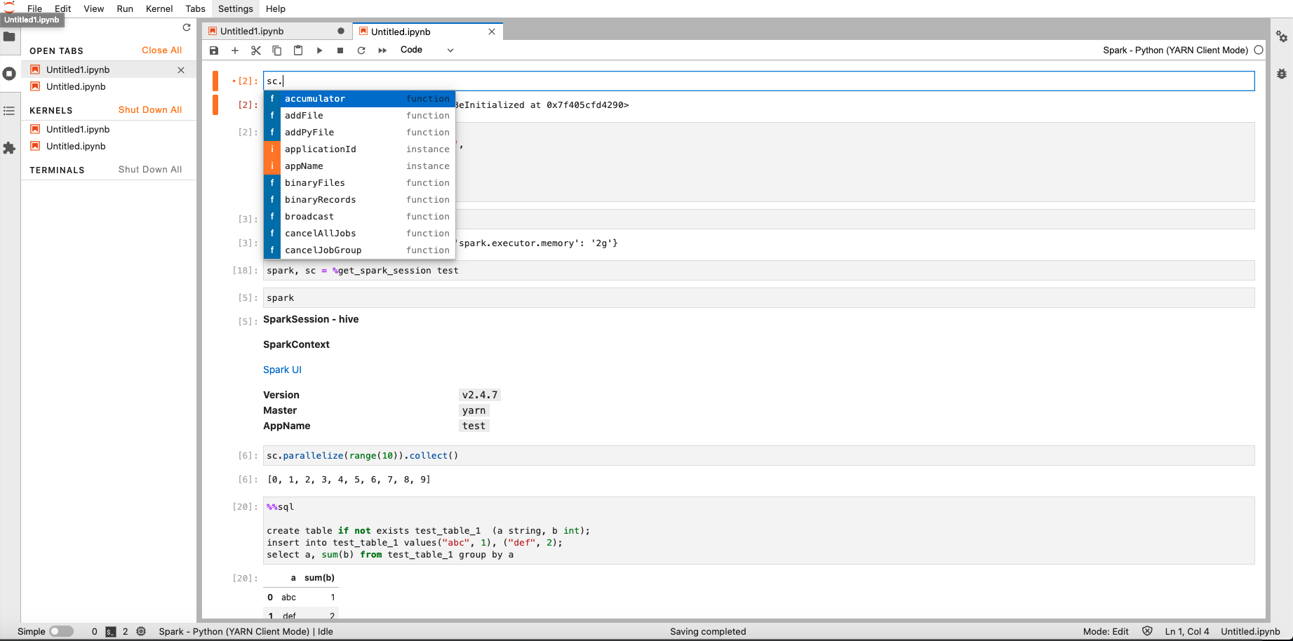Restart and run all cells with fast-forward icon
This screenshot has height=641, width=1293.
click(382, 50)
